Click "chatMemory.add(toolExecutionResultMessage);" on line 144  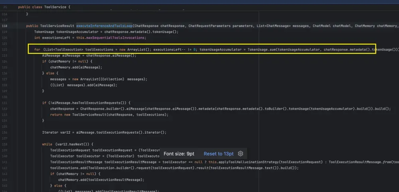point(101,180)
